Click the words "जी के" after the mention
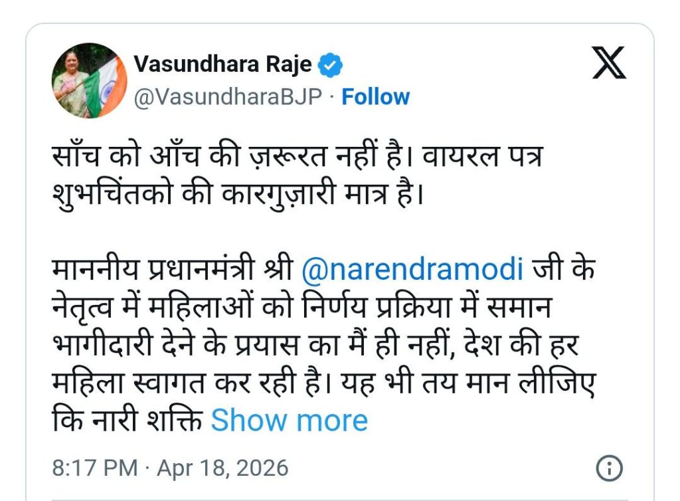Viewport: 680px width, 501px height. (564, 272)
